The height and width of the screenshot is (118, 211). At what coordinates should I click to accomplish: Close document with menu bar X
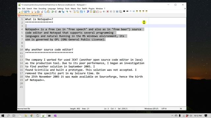pos(185,9)
